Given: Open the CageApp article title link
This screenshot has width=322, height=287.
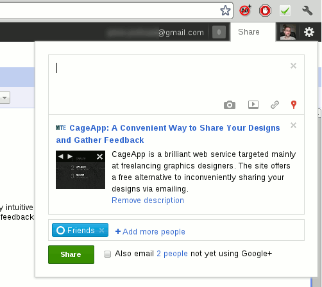Looking at the screenshot, I should [x=168, y=134].
